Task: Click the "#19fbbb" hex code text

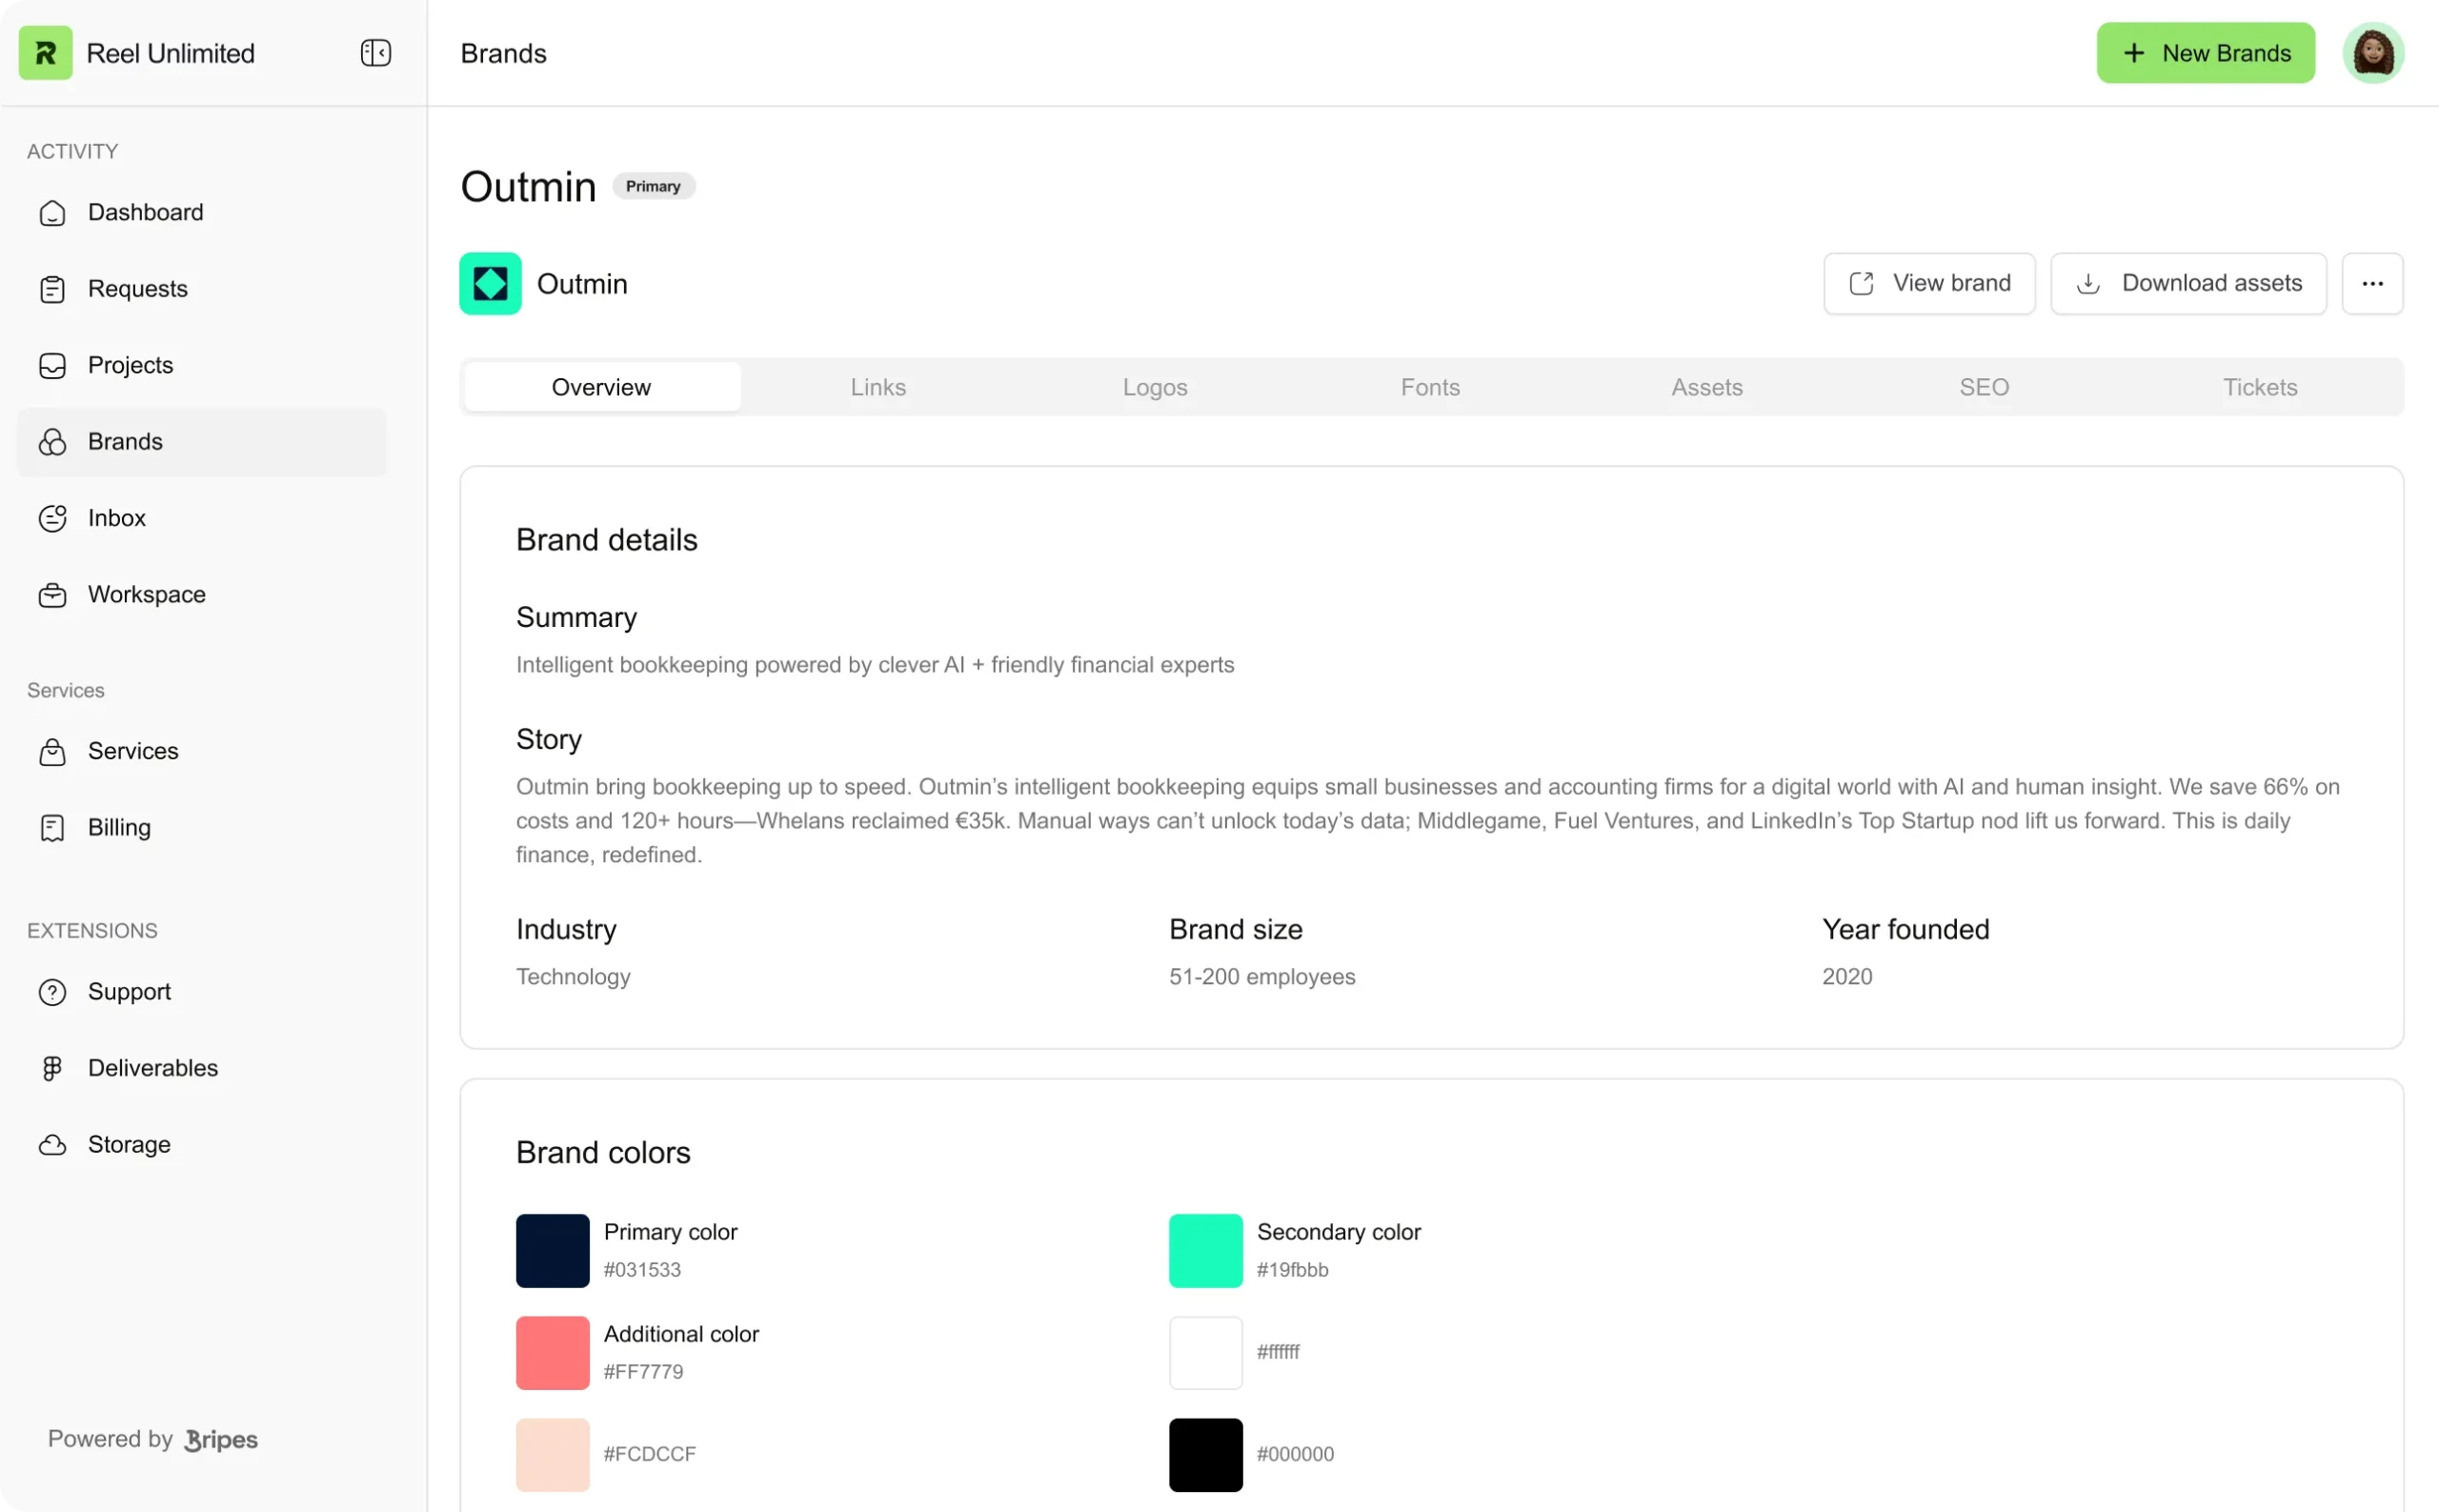Action: (1292, 1270)
